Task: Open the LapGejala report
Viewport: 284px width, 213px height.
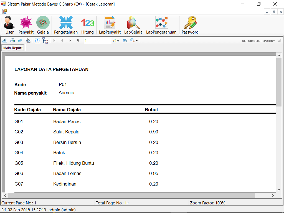Action: pos(133,25)
